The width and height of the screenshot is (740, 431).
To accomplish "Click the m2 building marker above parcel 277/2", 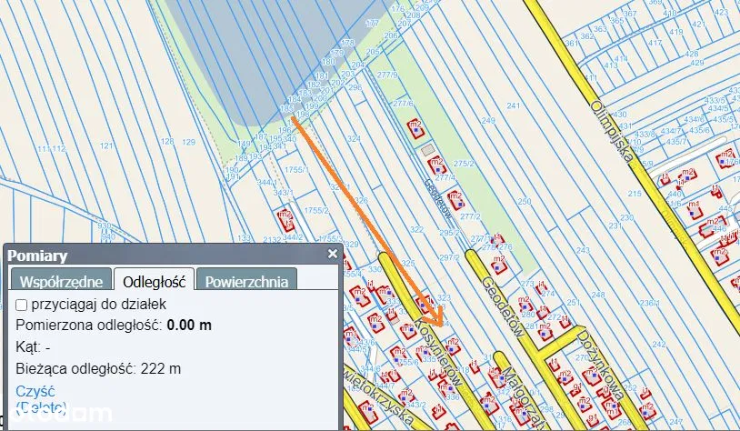I will coord(455,200).
